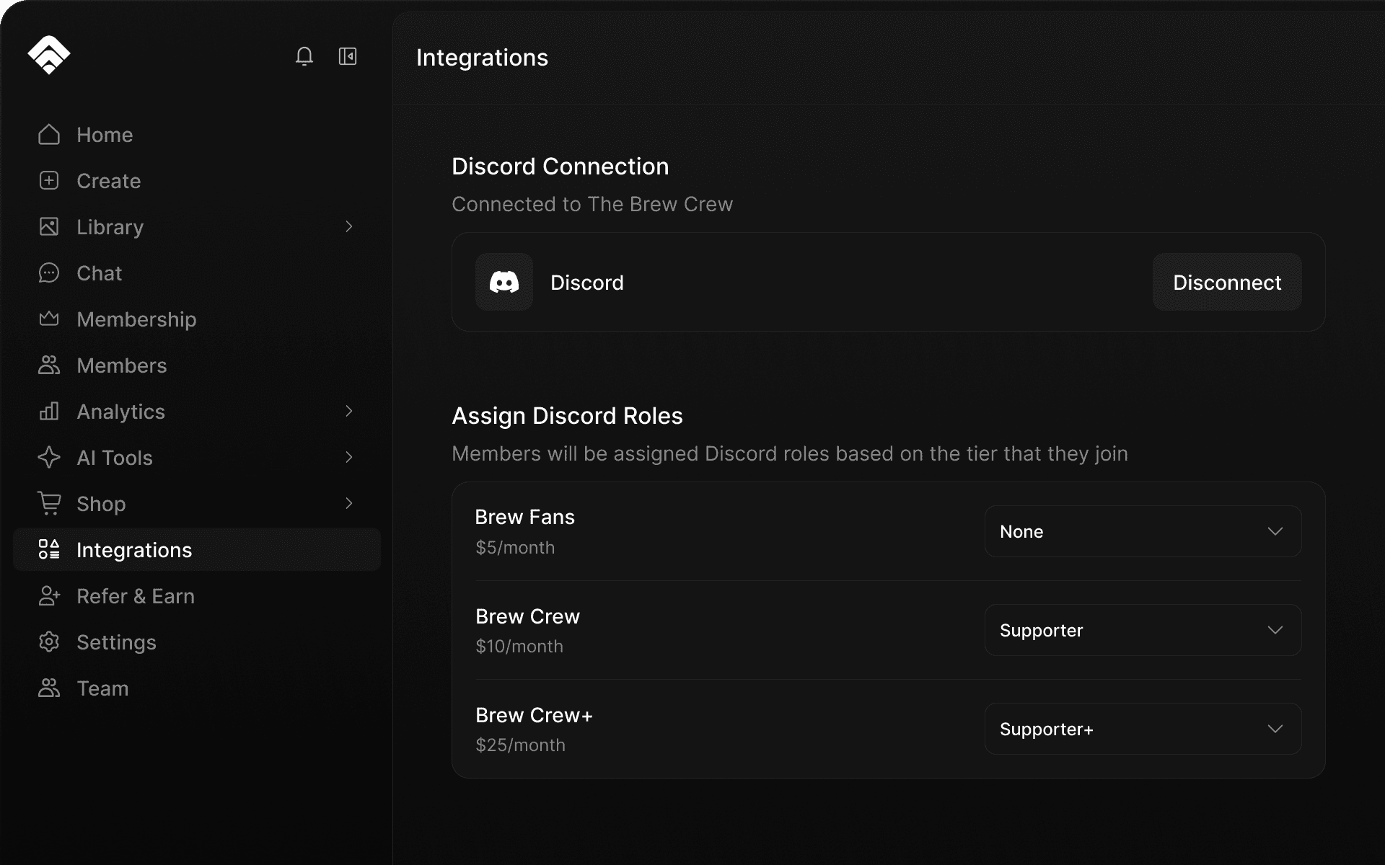Click 'Members will be assigned Discord roles' description
Image resolution: width=1385 pixels, height=865 pixels.
tap(790, 453)
